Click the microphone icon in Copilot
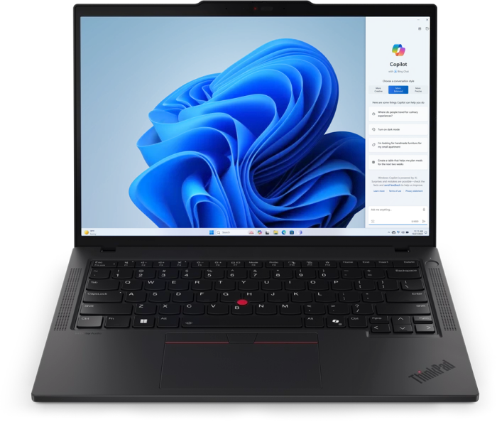This screenshot has height=422, width=497. [x=424, y=210]
